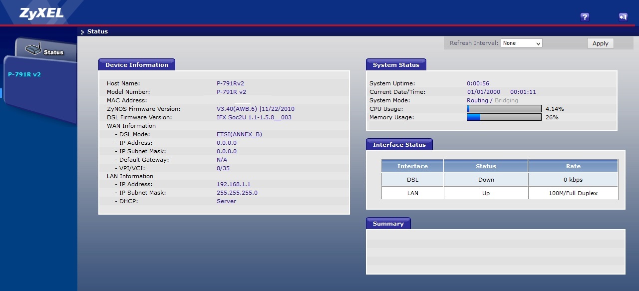Click the LAN IP address 192.168.1.1
Screen dimensions: 639x291
[x=234, y=184]
